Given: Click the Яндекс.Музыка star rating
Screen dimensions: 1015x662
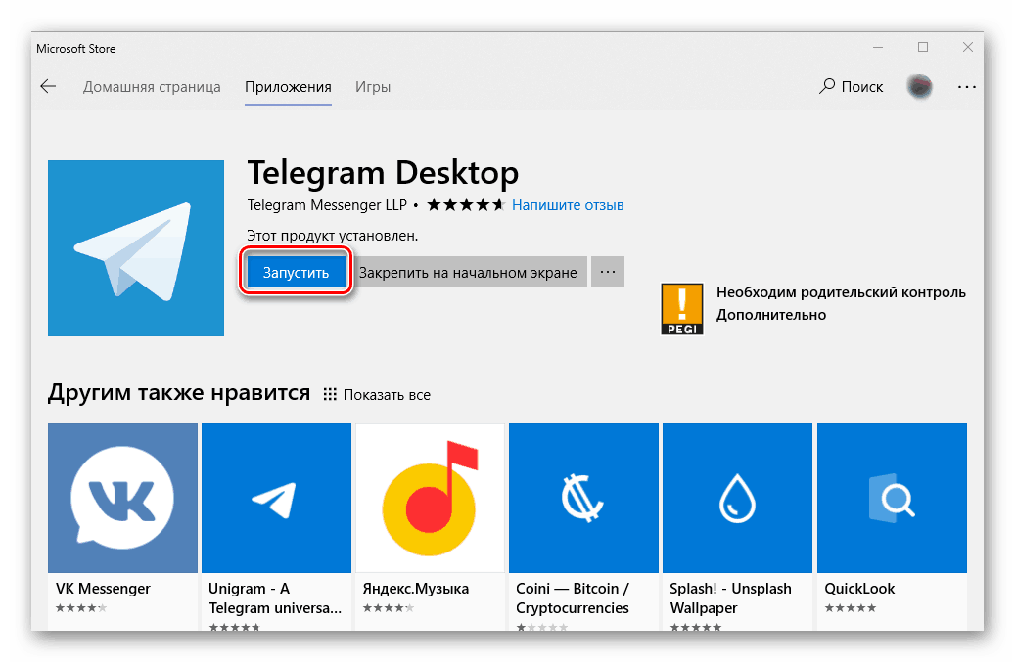Looking at the screenshot, I should click(x=389, y=607).
